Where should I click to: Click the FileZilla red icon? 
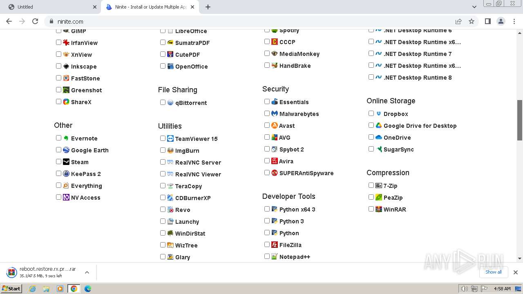(x=275, y=245)
